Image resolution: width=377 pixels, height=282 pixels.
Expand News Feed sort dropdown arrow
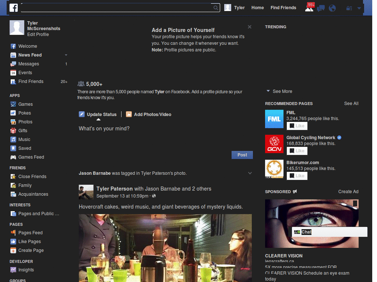coord(66,55)
